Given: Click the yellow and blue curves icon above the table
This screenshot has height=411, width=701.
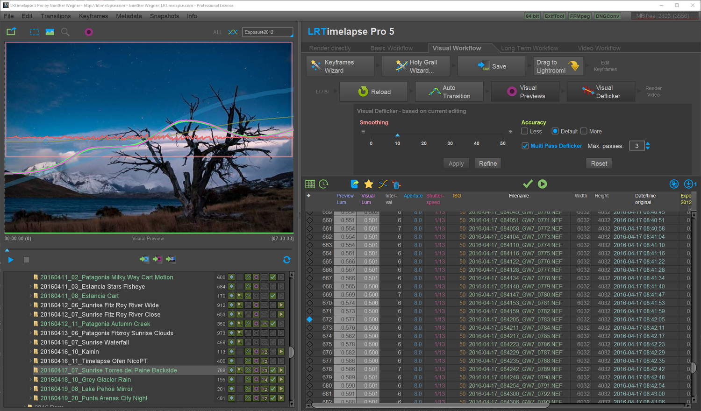Looking at the screenshot, I should (383, 184).
